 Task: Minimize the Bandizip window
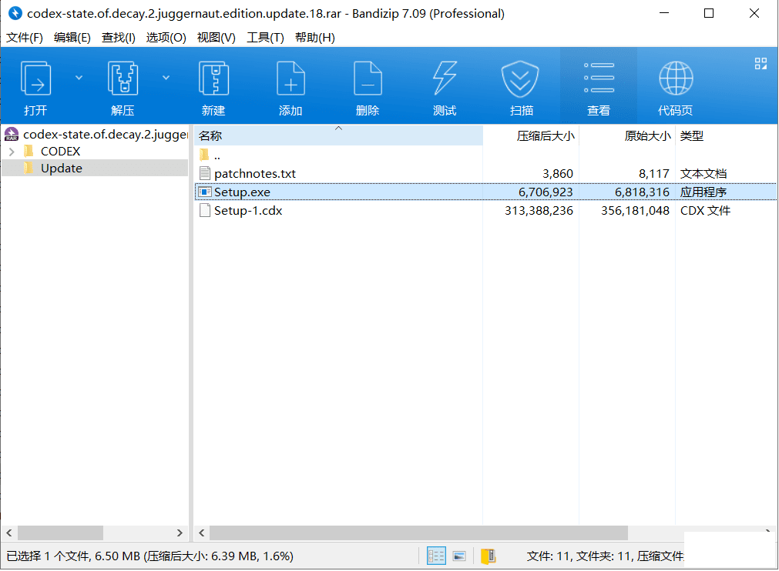coord(663,13)
